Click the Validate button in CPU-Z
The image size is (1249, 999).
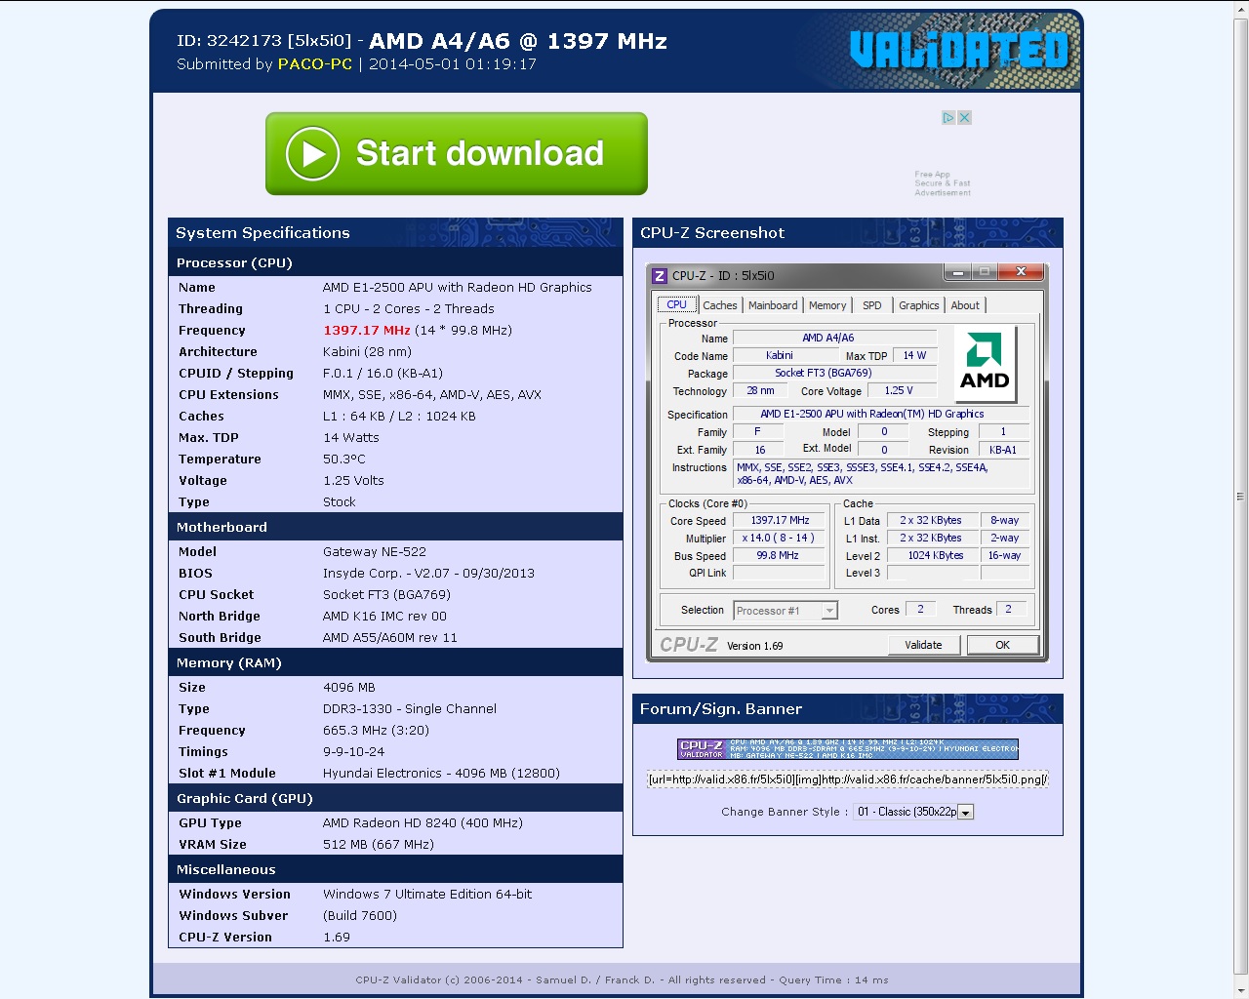[x=923, y=645]
